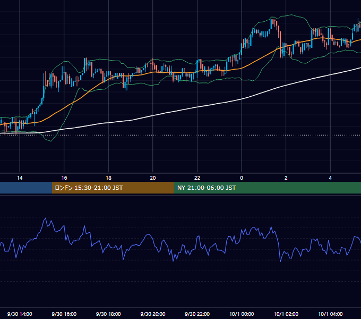Click the 10/1 00:00 time label

point(242,314)
